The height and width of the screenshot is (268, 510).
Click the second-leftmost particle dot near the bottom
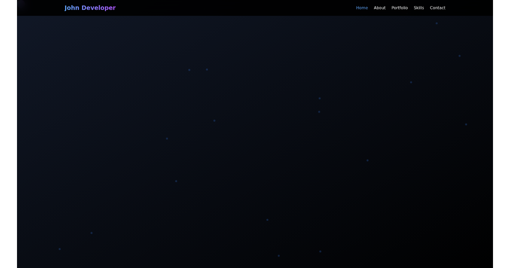[91, 233]
